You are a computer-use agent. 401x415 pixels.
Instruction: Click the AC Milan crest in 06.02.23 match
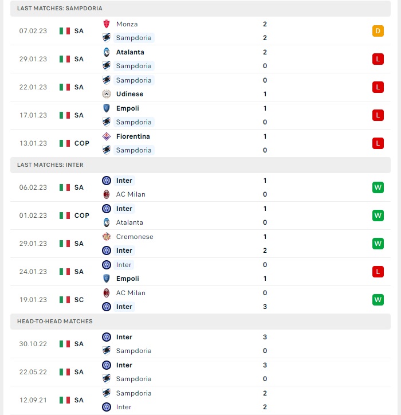click(x=107, y=194)
